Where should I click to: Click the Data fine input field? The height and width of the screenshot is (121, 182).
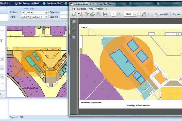tap(64, 17)
